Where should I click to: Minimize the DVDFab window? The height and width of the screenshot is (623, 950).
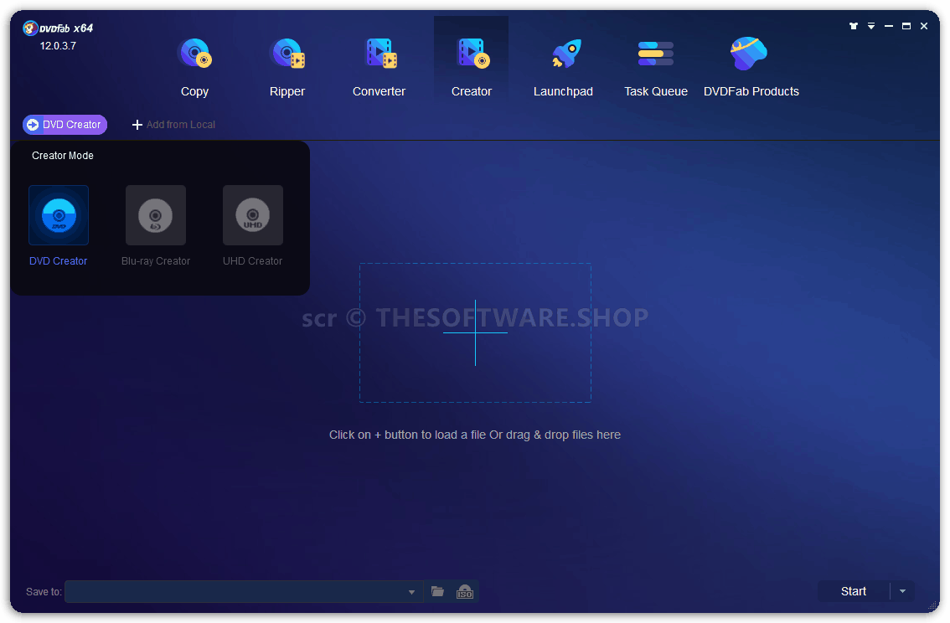[x=889, y=26]
